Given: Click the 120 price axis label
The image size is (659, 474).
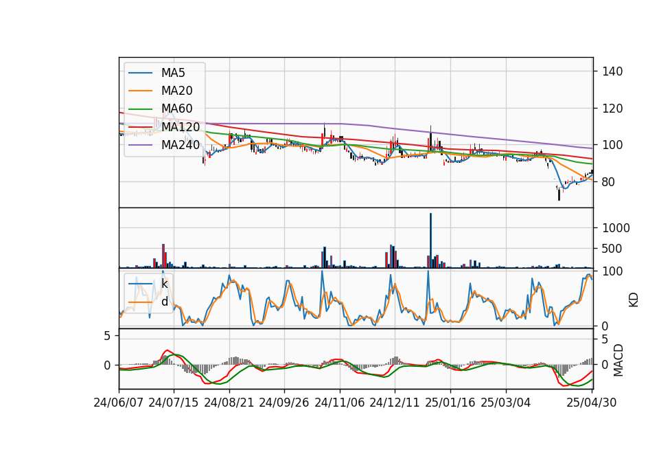Looking at the screenshot, I should (x=612, y=109).
